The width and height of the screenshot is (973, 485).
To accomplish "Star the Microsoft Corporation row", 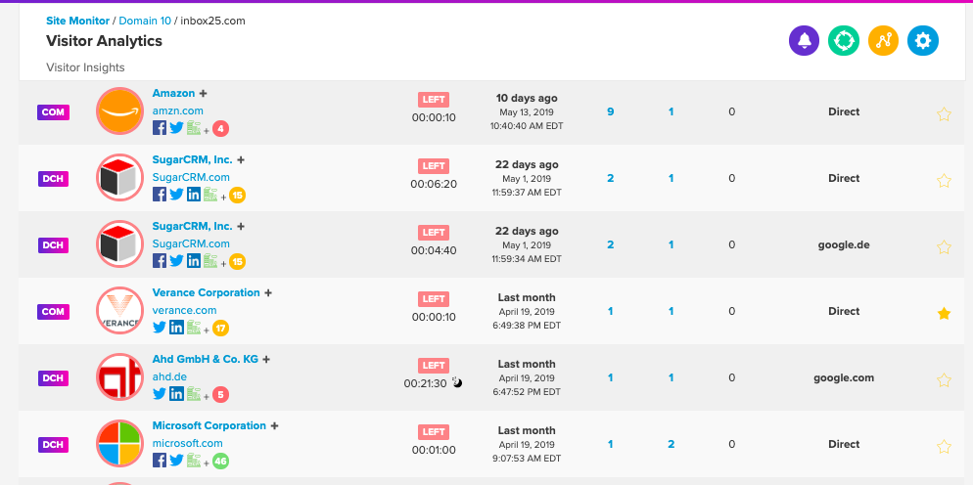I will coord(944,446).
